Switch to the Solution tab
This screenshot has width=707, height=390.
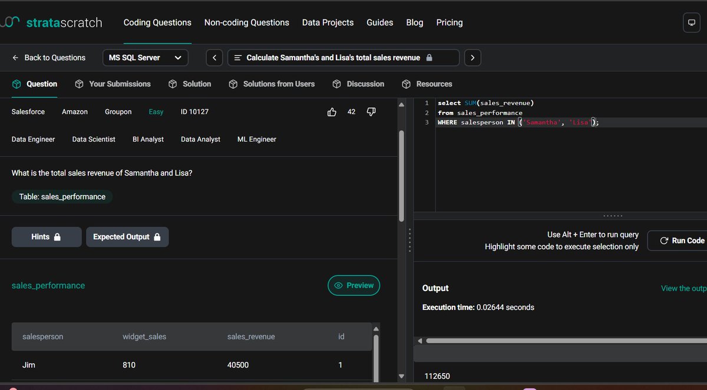(x=190, y=84)
